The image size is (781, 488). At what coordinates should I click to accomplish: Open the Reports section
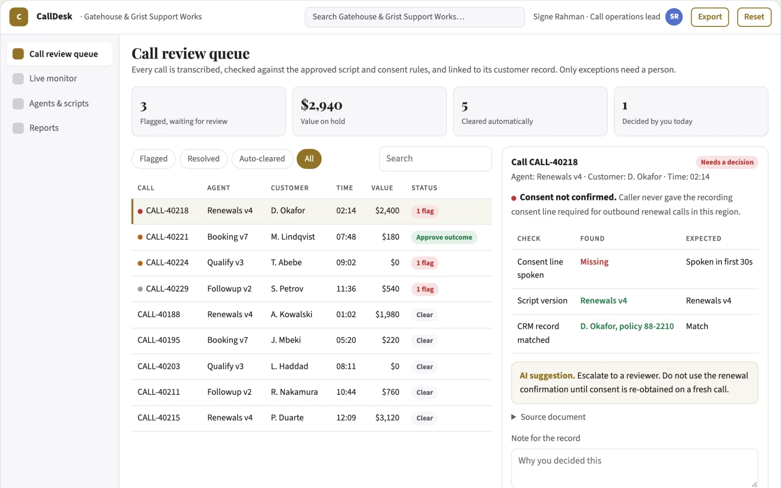pyautogui.click(x=60, y=128)
